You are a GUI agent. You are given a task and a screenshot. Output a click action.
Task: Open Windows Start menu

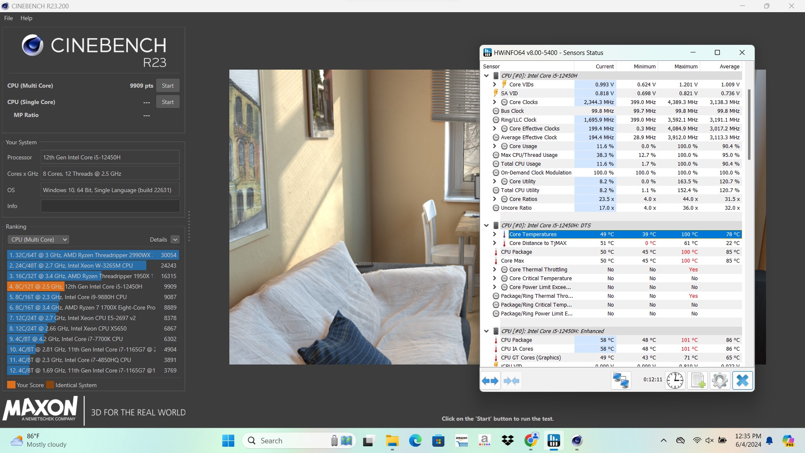(228, 440)
